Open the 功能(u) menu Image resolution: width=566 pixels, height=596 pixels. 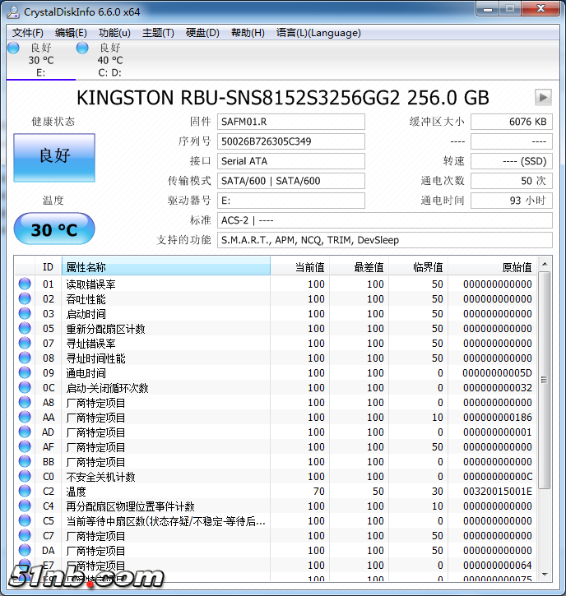coord(114,33)
